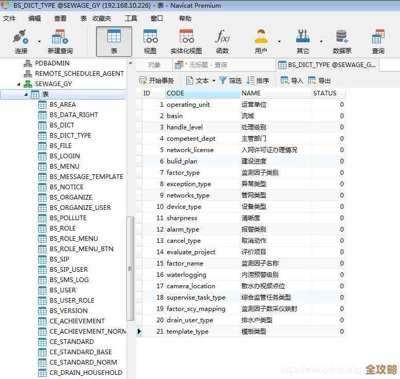Select the BS_AREA table icon
This screenshot has height=379, width=400.
click(42, 105)
